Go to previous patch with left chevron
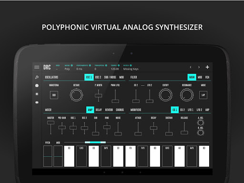Image resolution: width=244 pixels, height=183 pixels. pyautogui.click(x=191, y=67)
